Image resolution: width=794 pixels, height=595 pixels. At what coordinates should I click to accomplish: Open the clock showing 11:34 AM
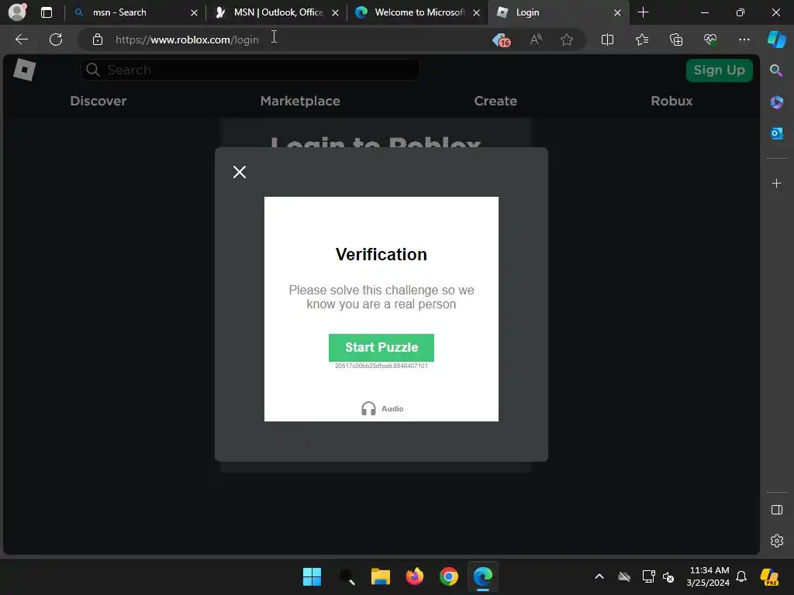point(708,576)
